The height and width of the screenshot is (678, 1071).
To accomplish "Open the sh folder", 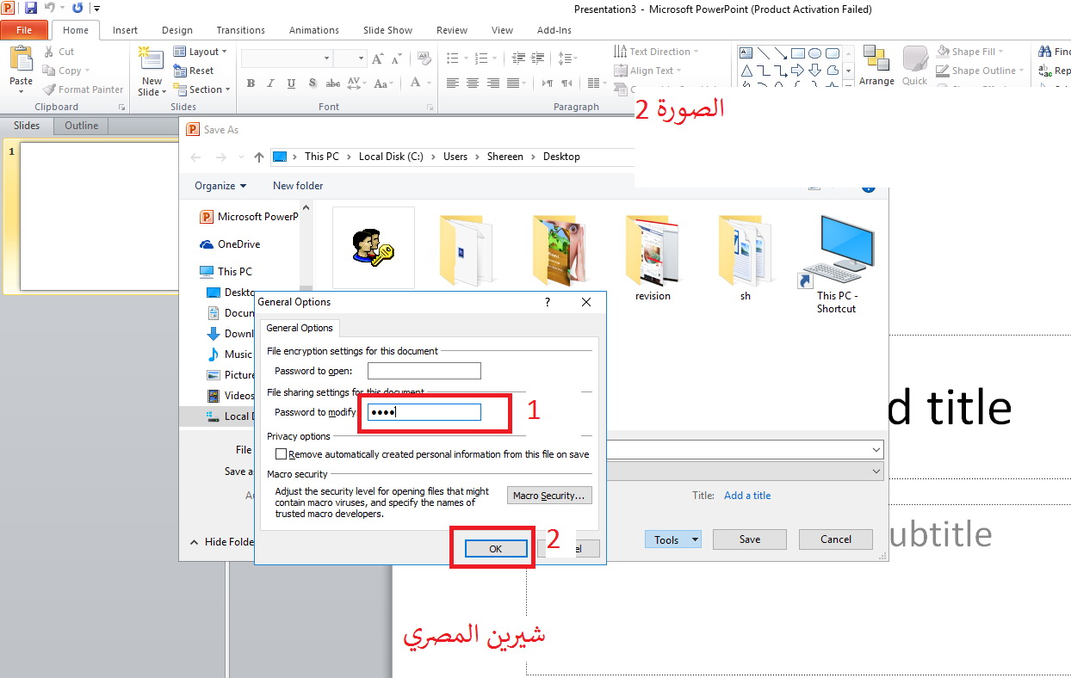I will click(x=745, y=256).
